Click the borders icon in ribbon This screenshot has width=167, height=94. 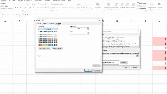click(25, 8)
